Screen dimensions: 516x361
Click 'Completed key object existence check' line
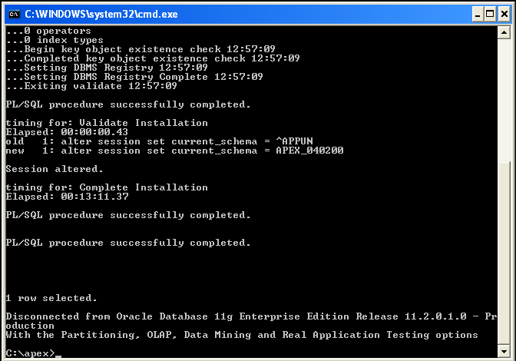(153, 58)
